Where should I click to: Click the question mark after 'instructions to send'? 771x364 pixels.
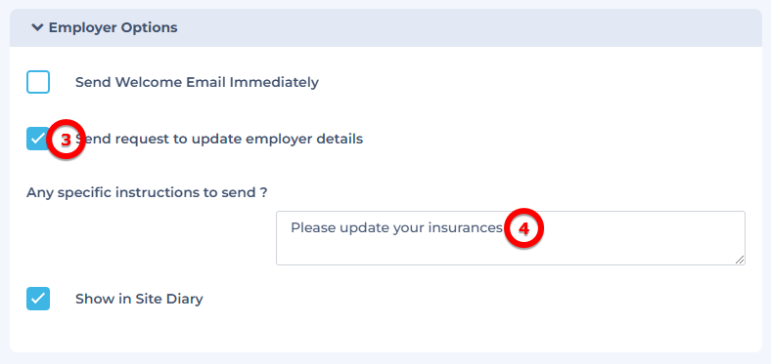263,192
